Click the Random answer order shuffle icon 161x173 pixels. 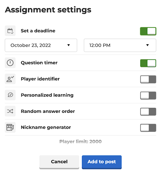(x=10, y=111)
